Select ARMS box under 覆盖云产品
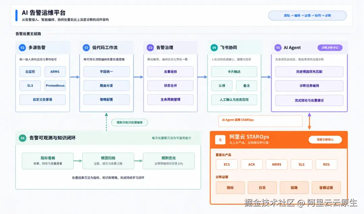Image resolution: width=364 pixels, height=214 pixels. 276,164
